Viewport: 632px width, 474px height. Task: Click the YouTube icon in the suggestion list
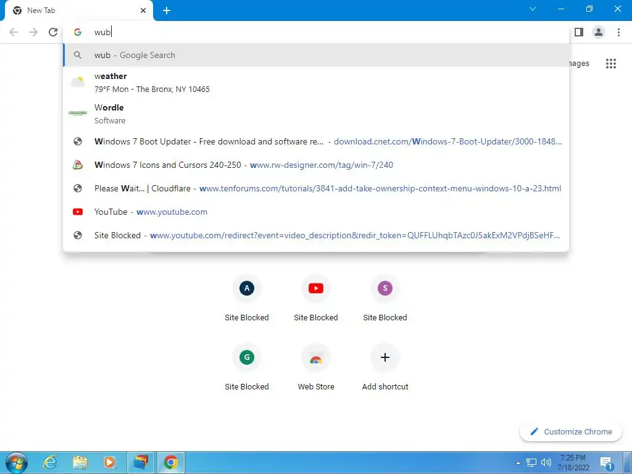[x=78, y=212]
